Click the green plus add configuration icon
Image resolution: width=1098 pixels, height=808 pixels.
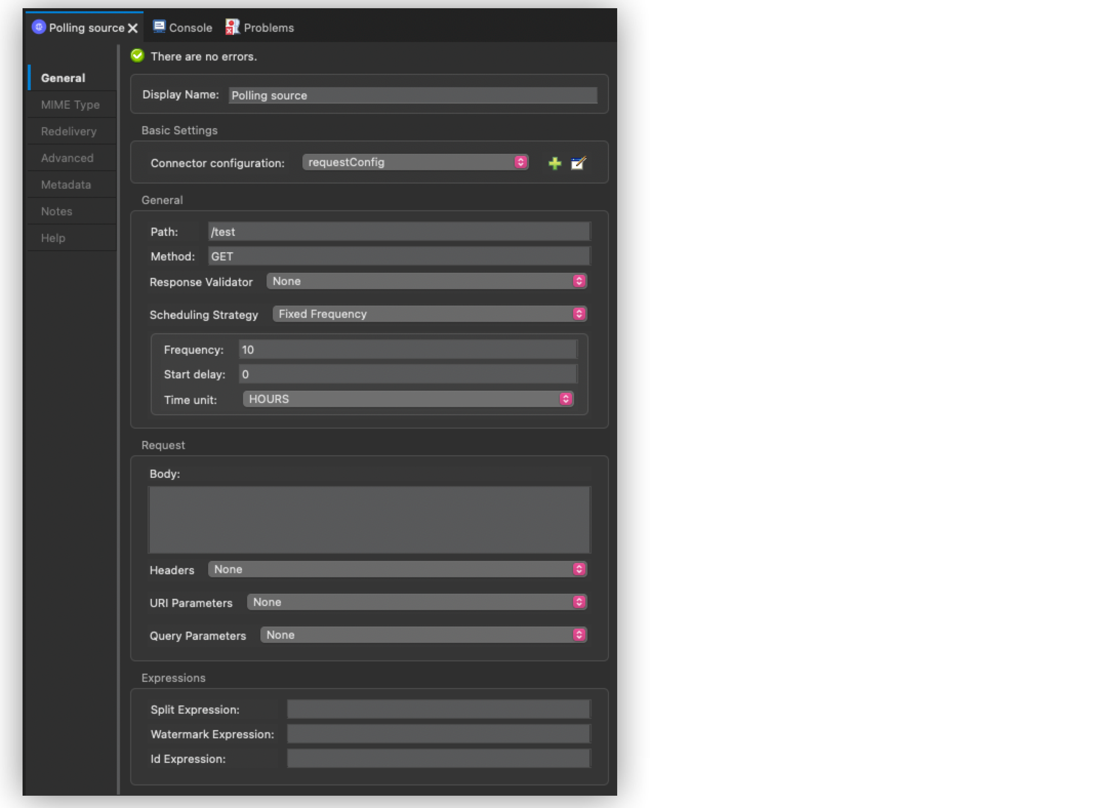(x=555, y=164)
